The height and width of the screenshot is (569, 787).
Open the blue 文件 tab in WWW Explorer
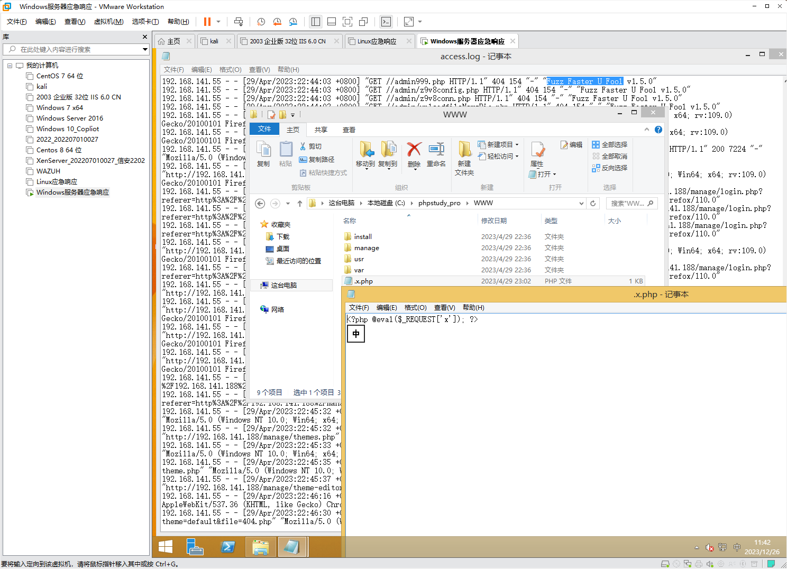click(264, 129)
